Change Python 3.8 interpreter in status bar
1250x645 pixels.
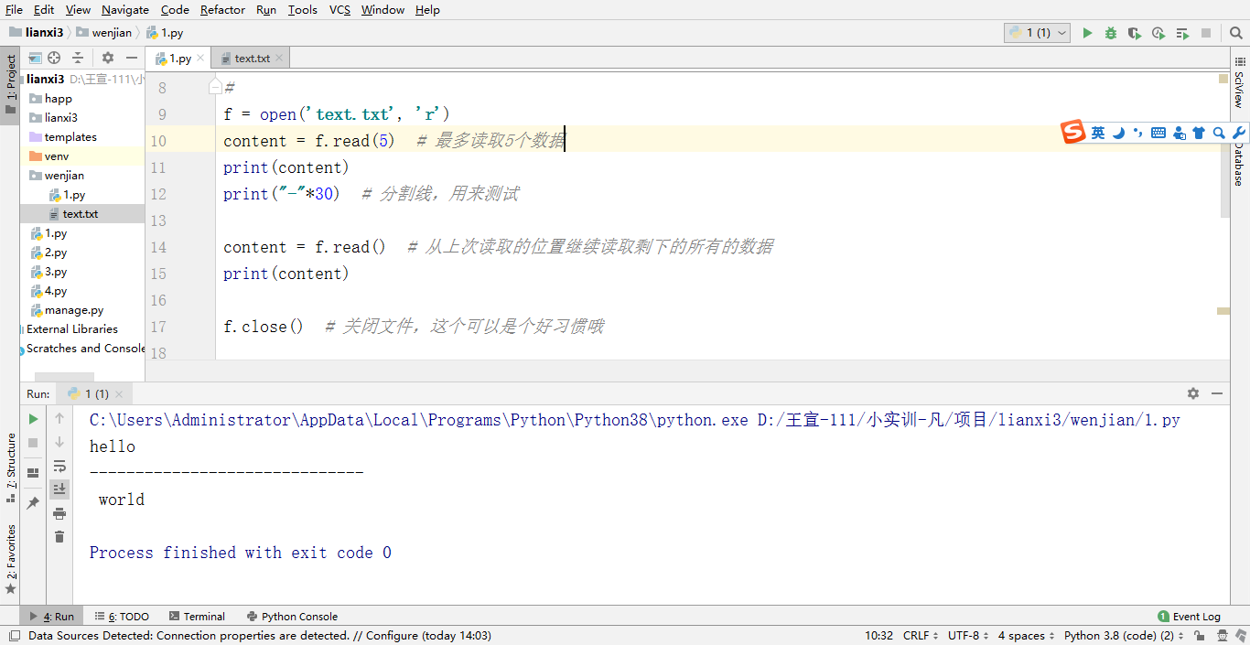(x=1124, y=635)
